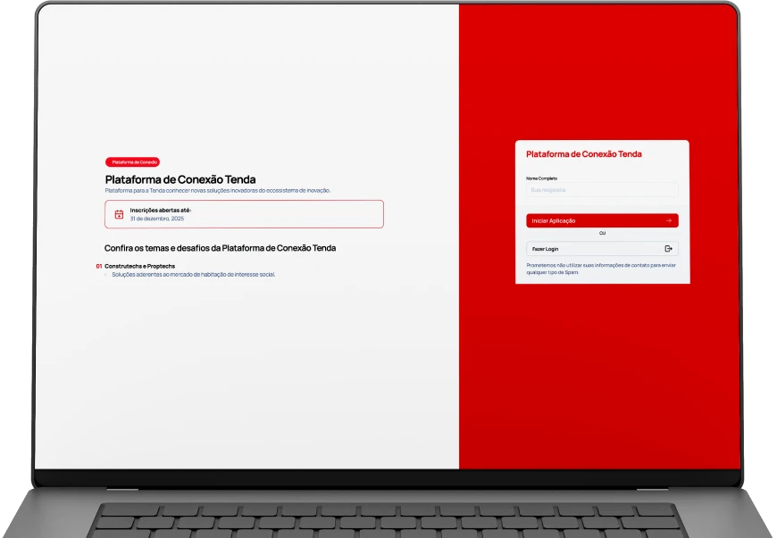
Task: Click the Inscrições abertas até label
Action: (161, 211)
